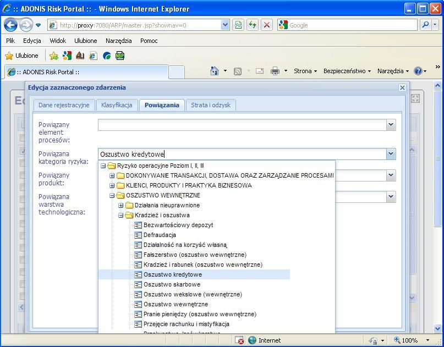Open the Pomoc menu
This screenshot has width=444, height=347.
149,41
